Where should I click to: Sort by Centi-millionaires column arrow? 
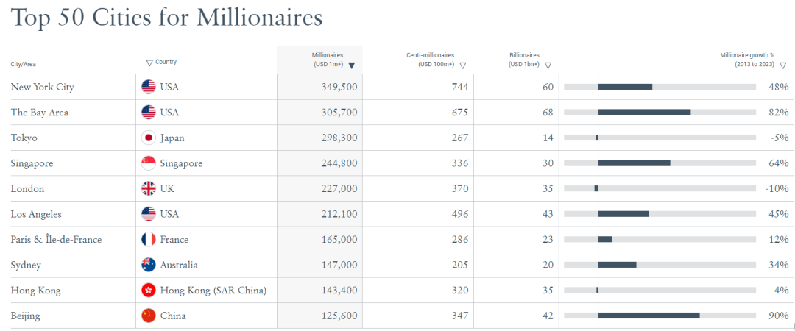click(x=462, y=65)
